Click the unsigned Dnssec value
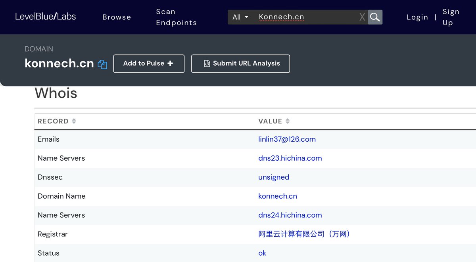 pyautogui.click(x=274, y=177)
